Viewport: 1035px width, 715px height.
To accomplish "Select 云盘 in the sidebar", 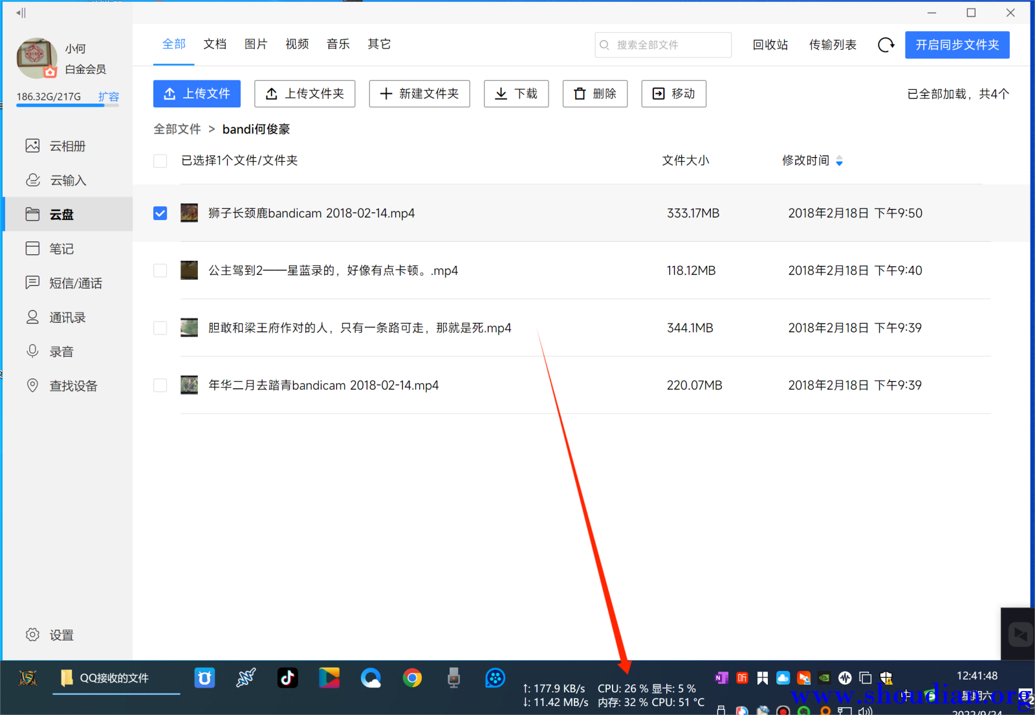I will coord(68,214).
